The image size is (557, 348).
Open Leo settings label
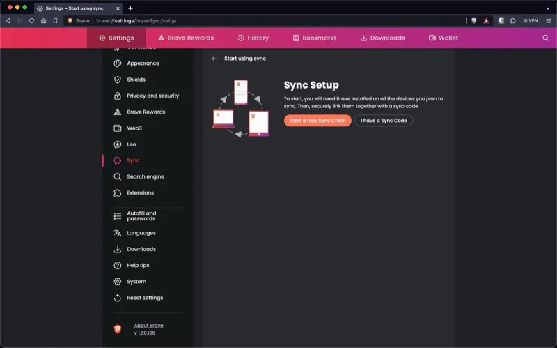tap(132, 144)
